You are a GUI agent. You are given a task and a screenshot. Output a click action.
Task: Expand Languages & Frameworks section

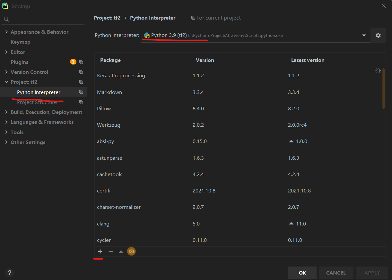click(x=6, y=122)
